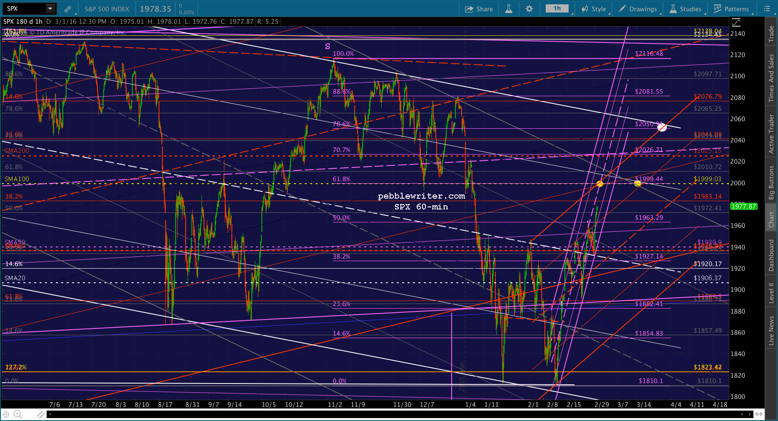Viewport: 778px width, 421px height.
Task: Click the curve scale icon above the price axis
Action: (736, 22)
